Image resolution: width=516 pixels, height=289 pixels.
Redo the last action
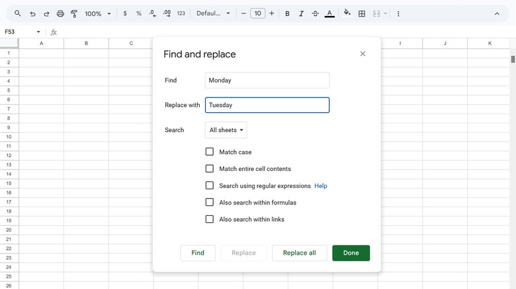tap(46, 13)
